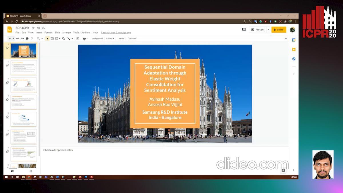
Task: Hide the side panel with bottom chevron
Action: pos(294,170)
